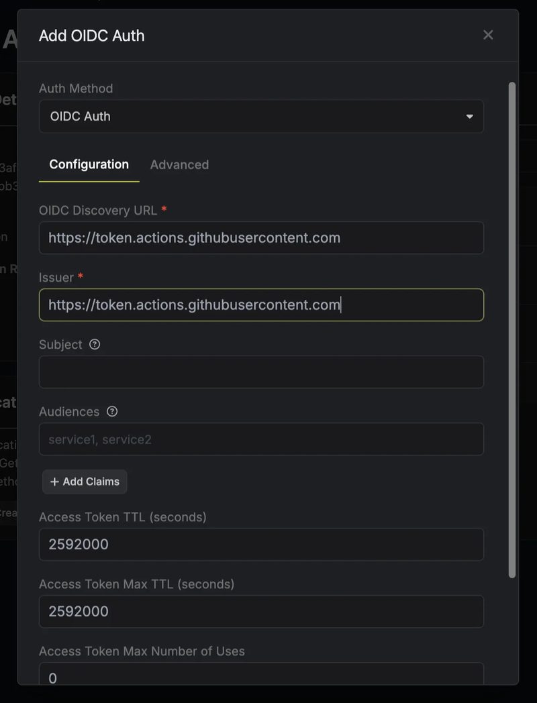Click the Auth Method label
The width and height of the screenshot is (537, 703).
(76, 89)
